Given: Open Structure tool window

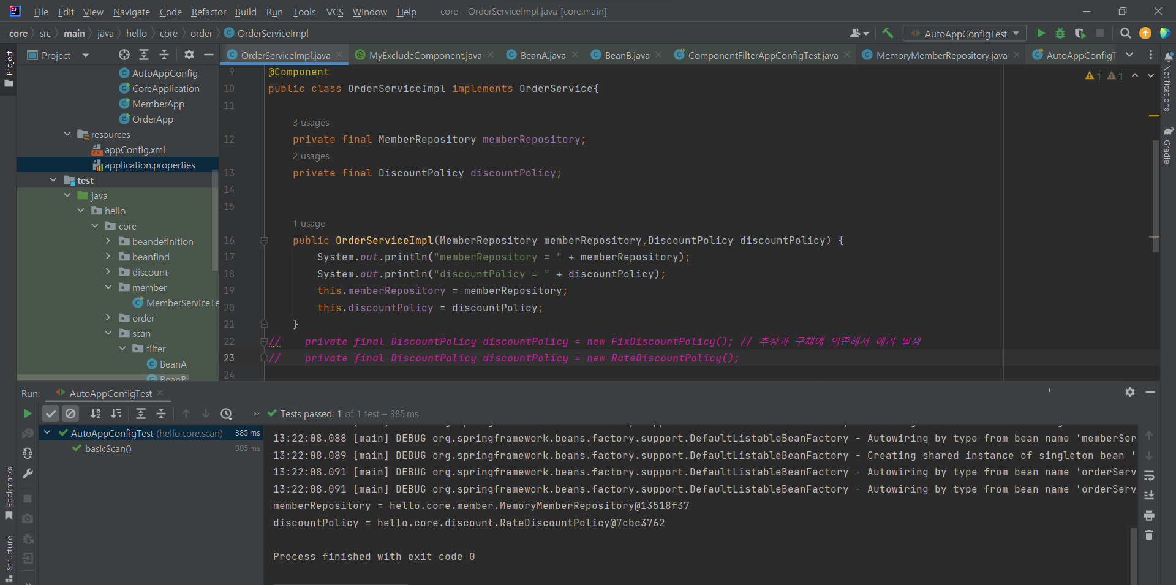Looking at the screenshot, I should click(9, 558).
